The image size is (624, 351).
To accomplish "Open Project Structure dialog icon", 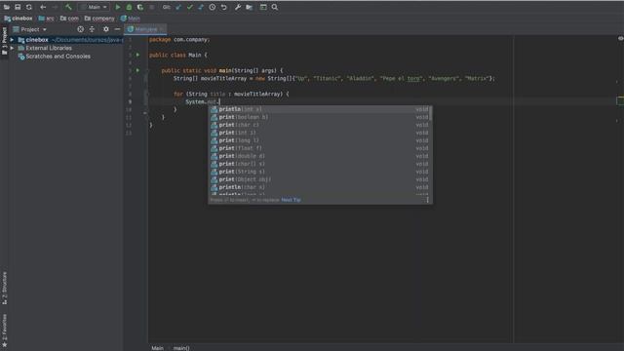I will pos(250,7).
